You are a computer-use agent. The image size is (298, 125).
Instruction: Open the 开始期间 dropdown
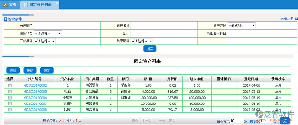pos(45,41)
